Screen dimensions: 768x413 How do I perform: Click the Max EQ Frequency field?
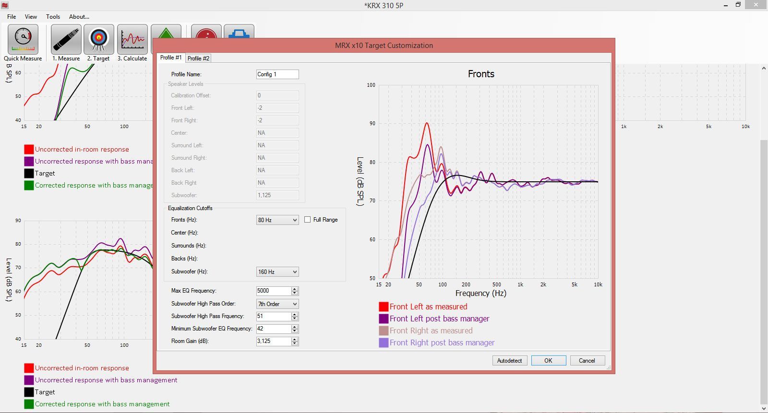click(274, 291)
